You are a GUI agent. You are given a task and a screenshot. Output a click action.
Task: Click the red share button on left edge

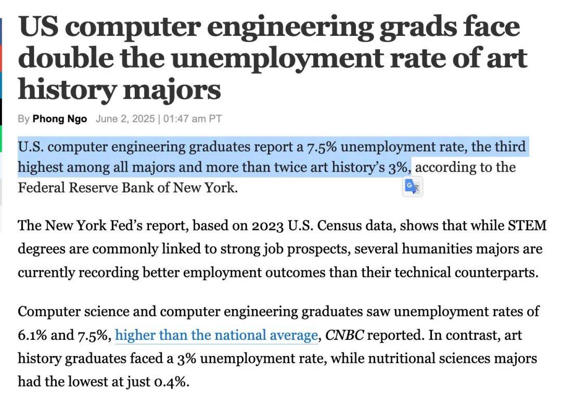tap(1, 58)
